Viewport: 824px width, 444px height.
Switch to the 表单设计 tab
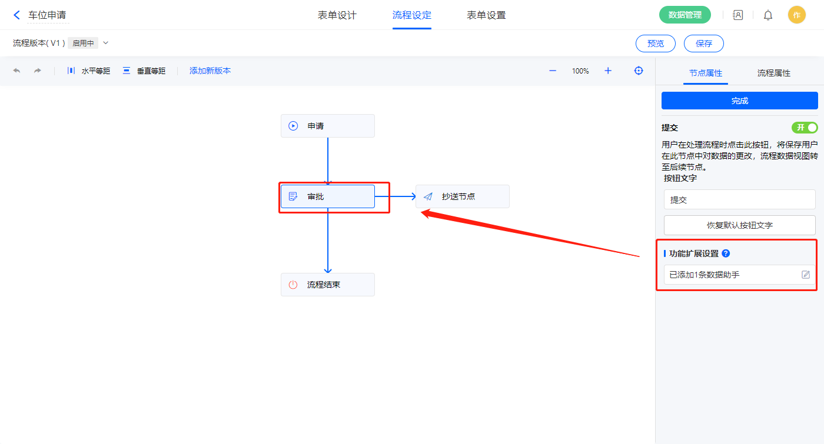click(337, 15)
